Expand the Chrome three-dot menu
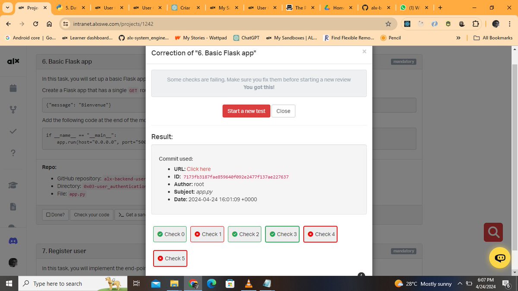518x291 pixels. click(510, 24)
